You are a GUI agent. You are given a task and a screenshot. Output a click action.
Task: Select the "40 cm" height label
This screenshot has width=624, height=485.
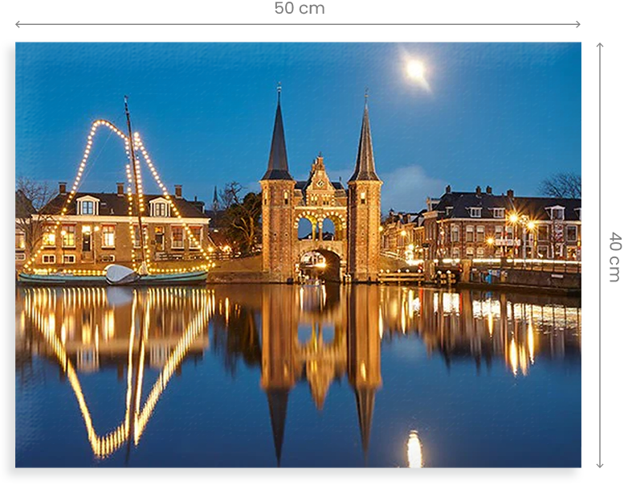(614, 257)
